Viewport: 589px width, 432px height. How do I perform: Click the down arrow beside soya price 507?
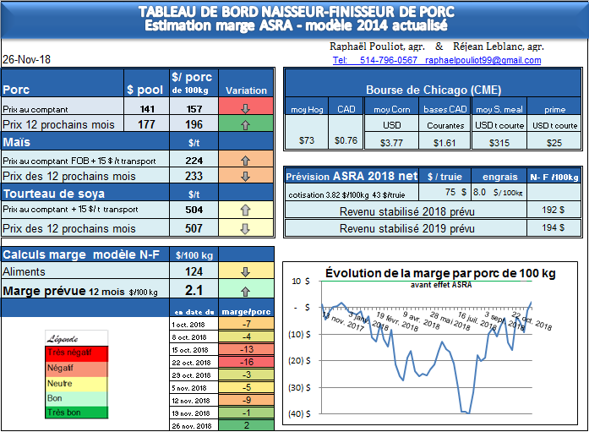pyautogui.click(x=246, y=228)
